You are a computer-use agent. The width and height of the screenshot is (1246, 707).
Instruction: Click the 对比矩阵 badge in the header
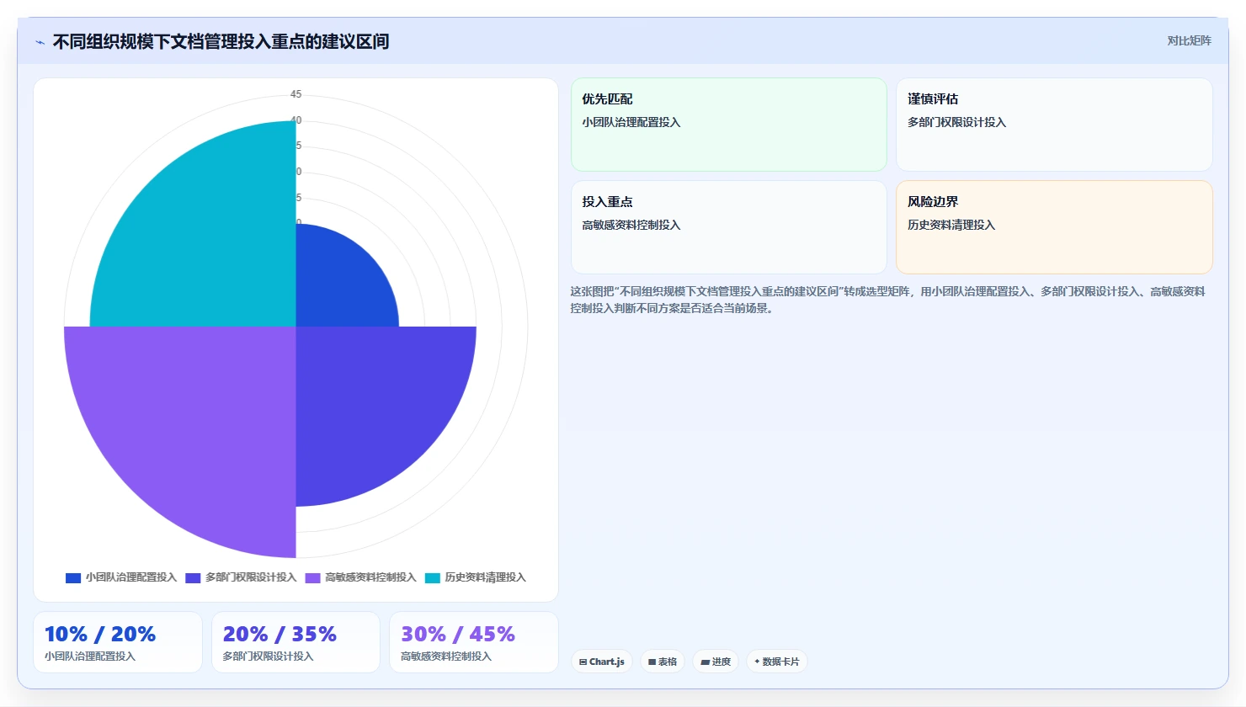point(1189,40)
